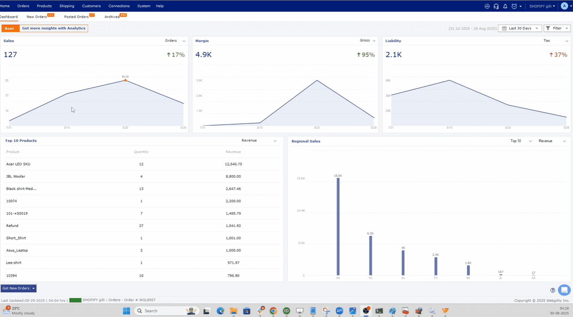Open the SHOPIFY gilli store selector
Viewport: 573px width, 317px height.
coord(542,6)
